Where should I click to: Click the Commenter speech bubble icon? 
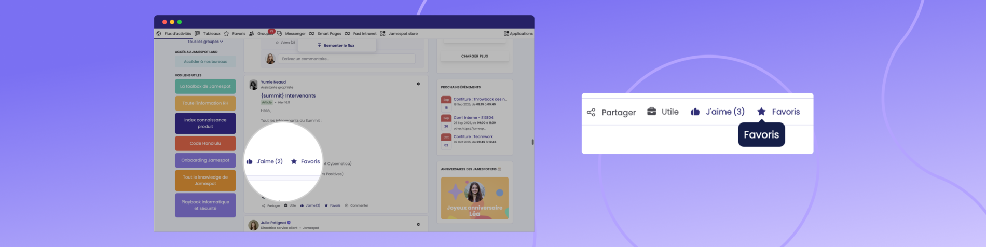(x=347, y=205)
